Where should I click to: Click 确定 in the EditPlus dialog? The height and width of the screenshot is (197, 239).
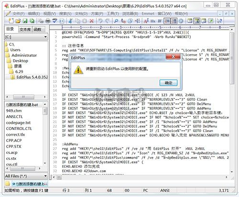pyautogui.click(x=168, y=83)
